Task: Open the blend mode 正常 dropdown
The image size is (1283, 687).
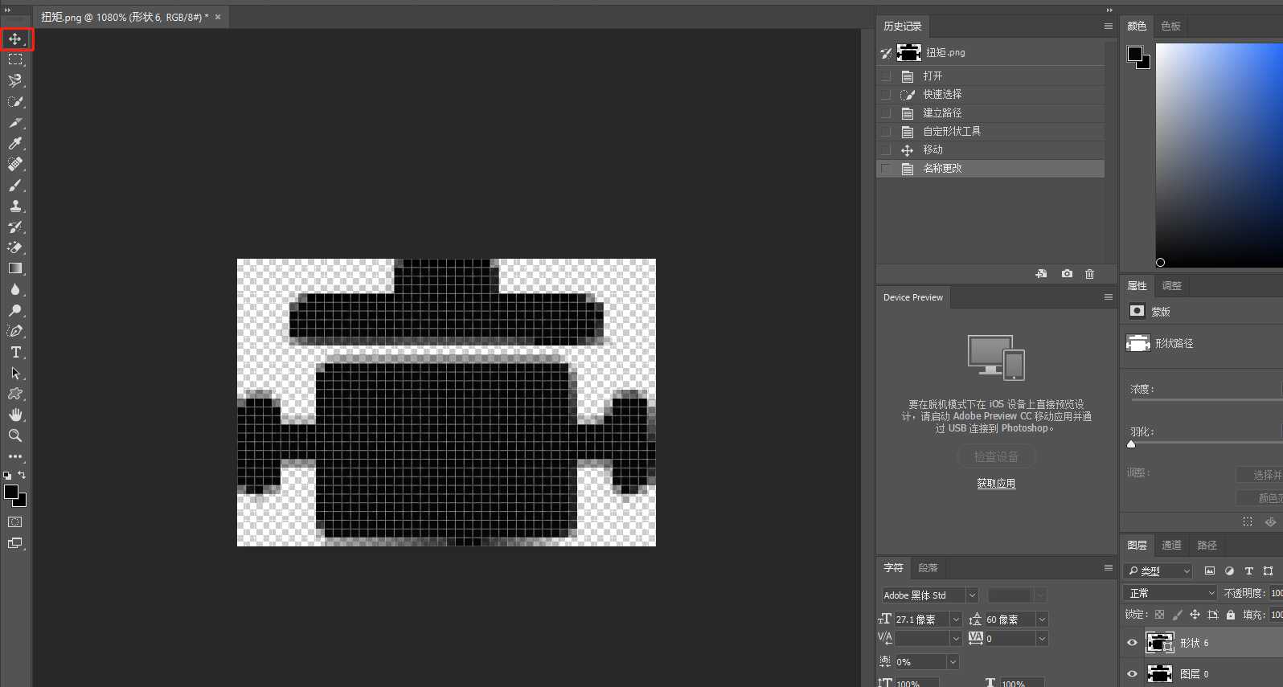Action: click(1170, 593)
